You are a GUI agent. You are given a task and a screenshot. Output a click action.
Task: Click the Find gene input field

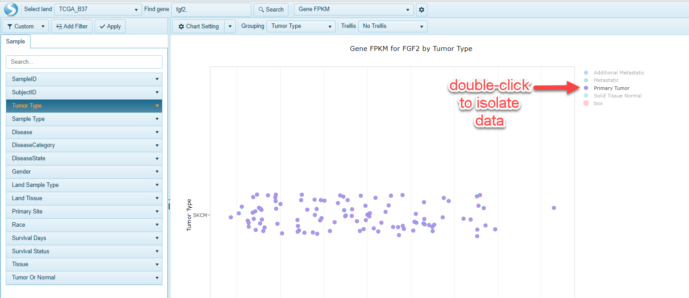click(210, 9)
